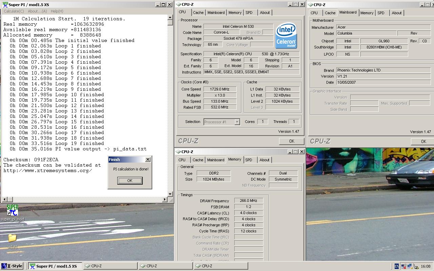This screenshot has width=434, height=271.
Task: Open CPU tab in the Acer mainboard CPU-Z window
Action: [314, 13]
